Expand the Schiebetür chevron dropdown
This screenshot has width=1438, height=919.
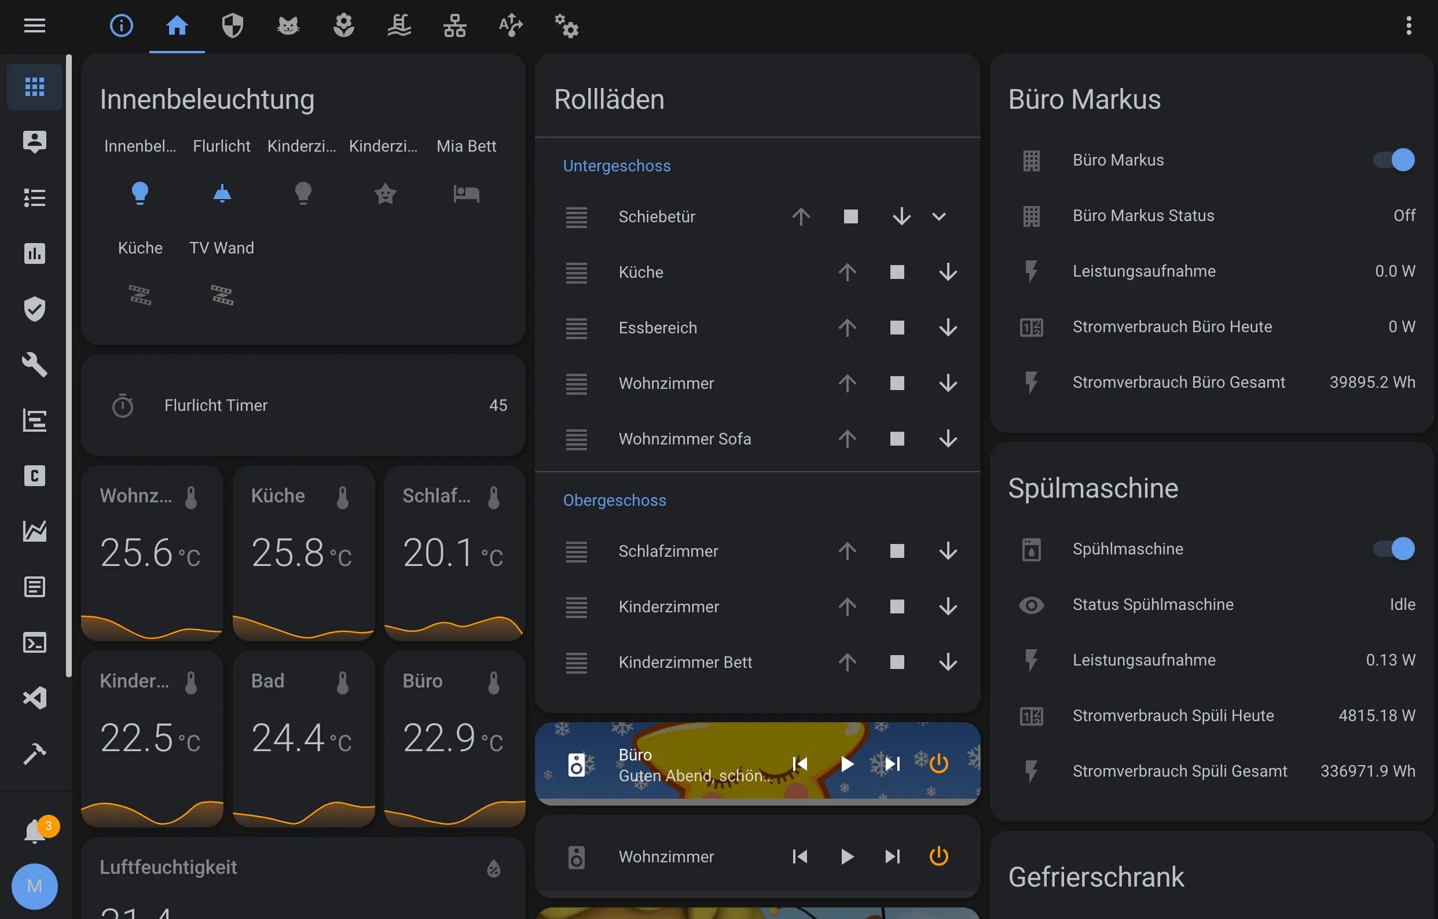click(x=939, y=217)
